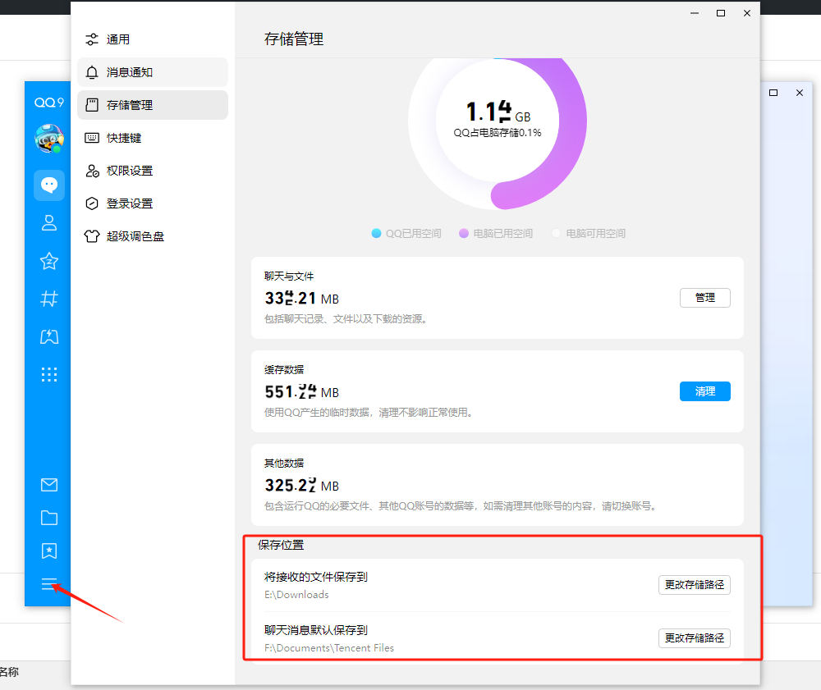Open the contacts person icon in QQ sidebar
Image resolution: width=821 pixels, height=690 pixels.
(49, 223)
